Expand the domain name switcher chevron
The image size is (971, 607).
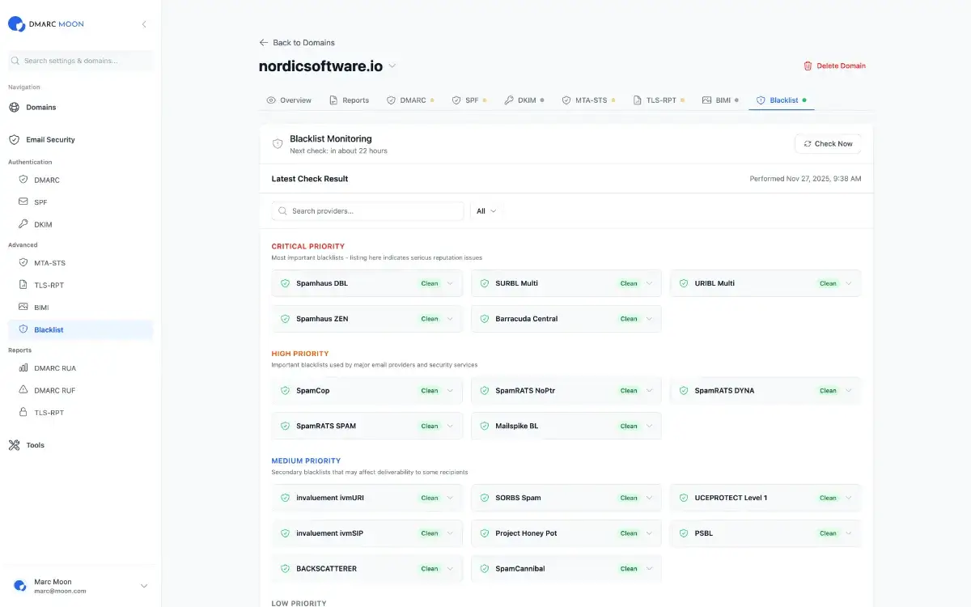click(392, 66)
